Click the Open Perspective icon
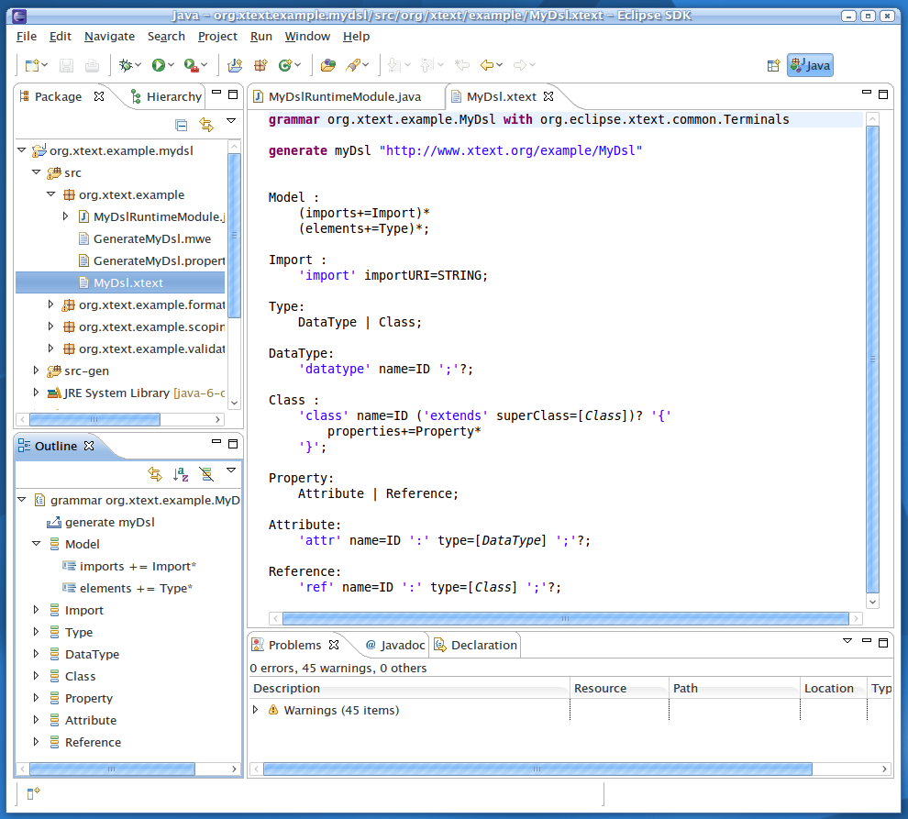The image size is (908, 819). point(774,65)
